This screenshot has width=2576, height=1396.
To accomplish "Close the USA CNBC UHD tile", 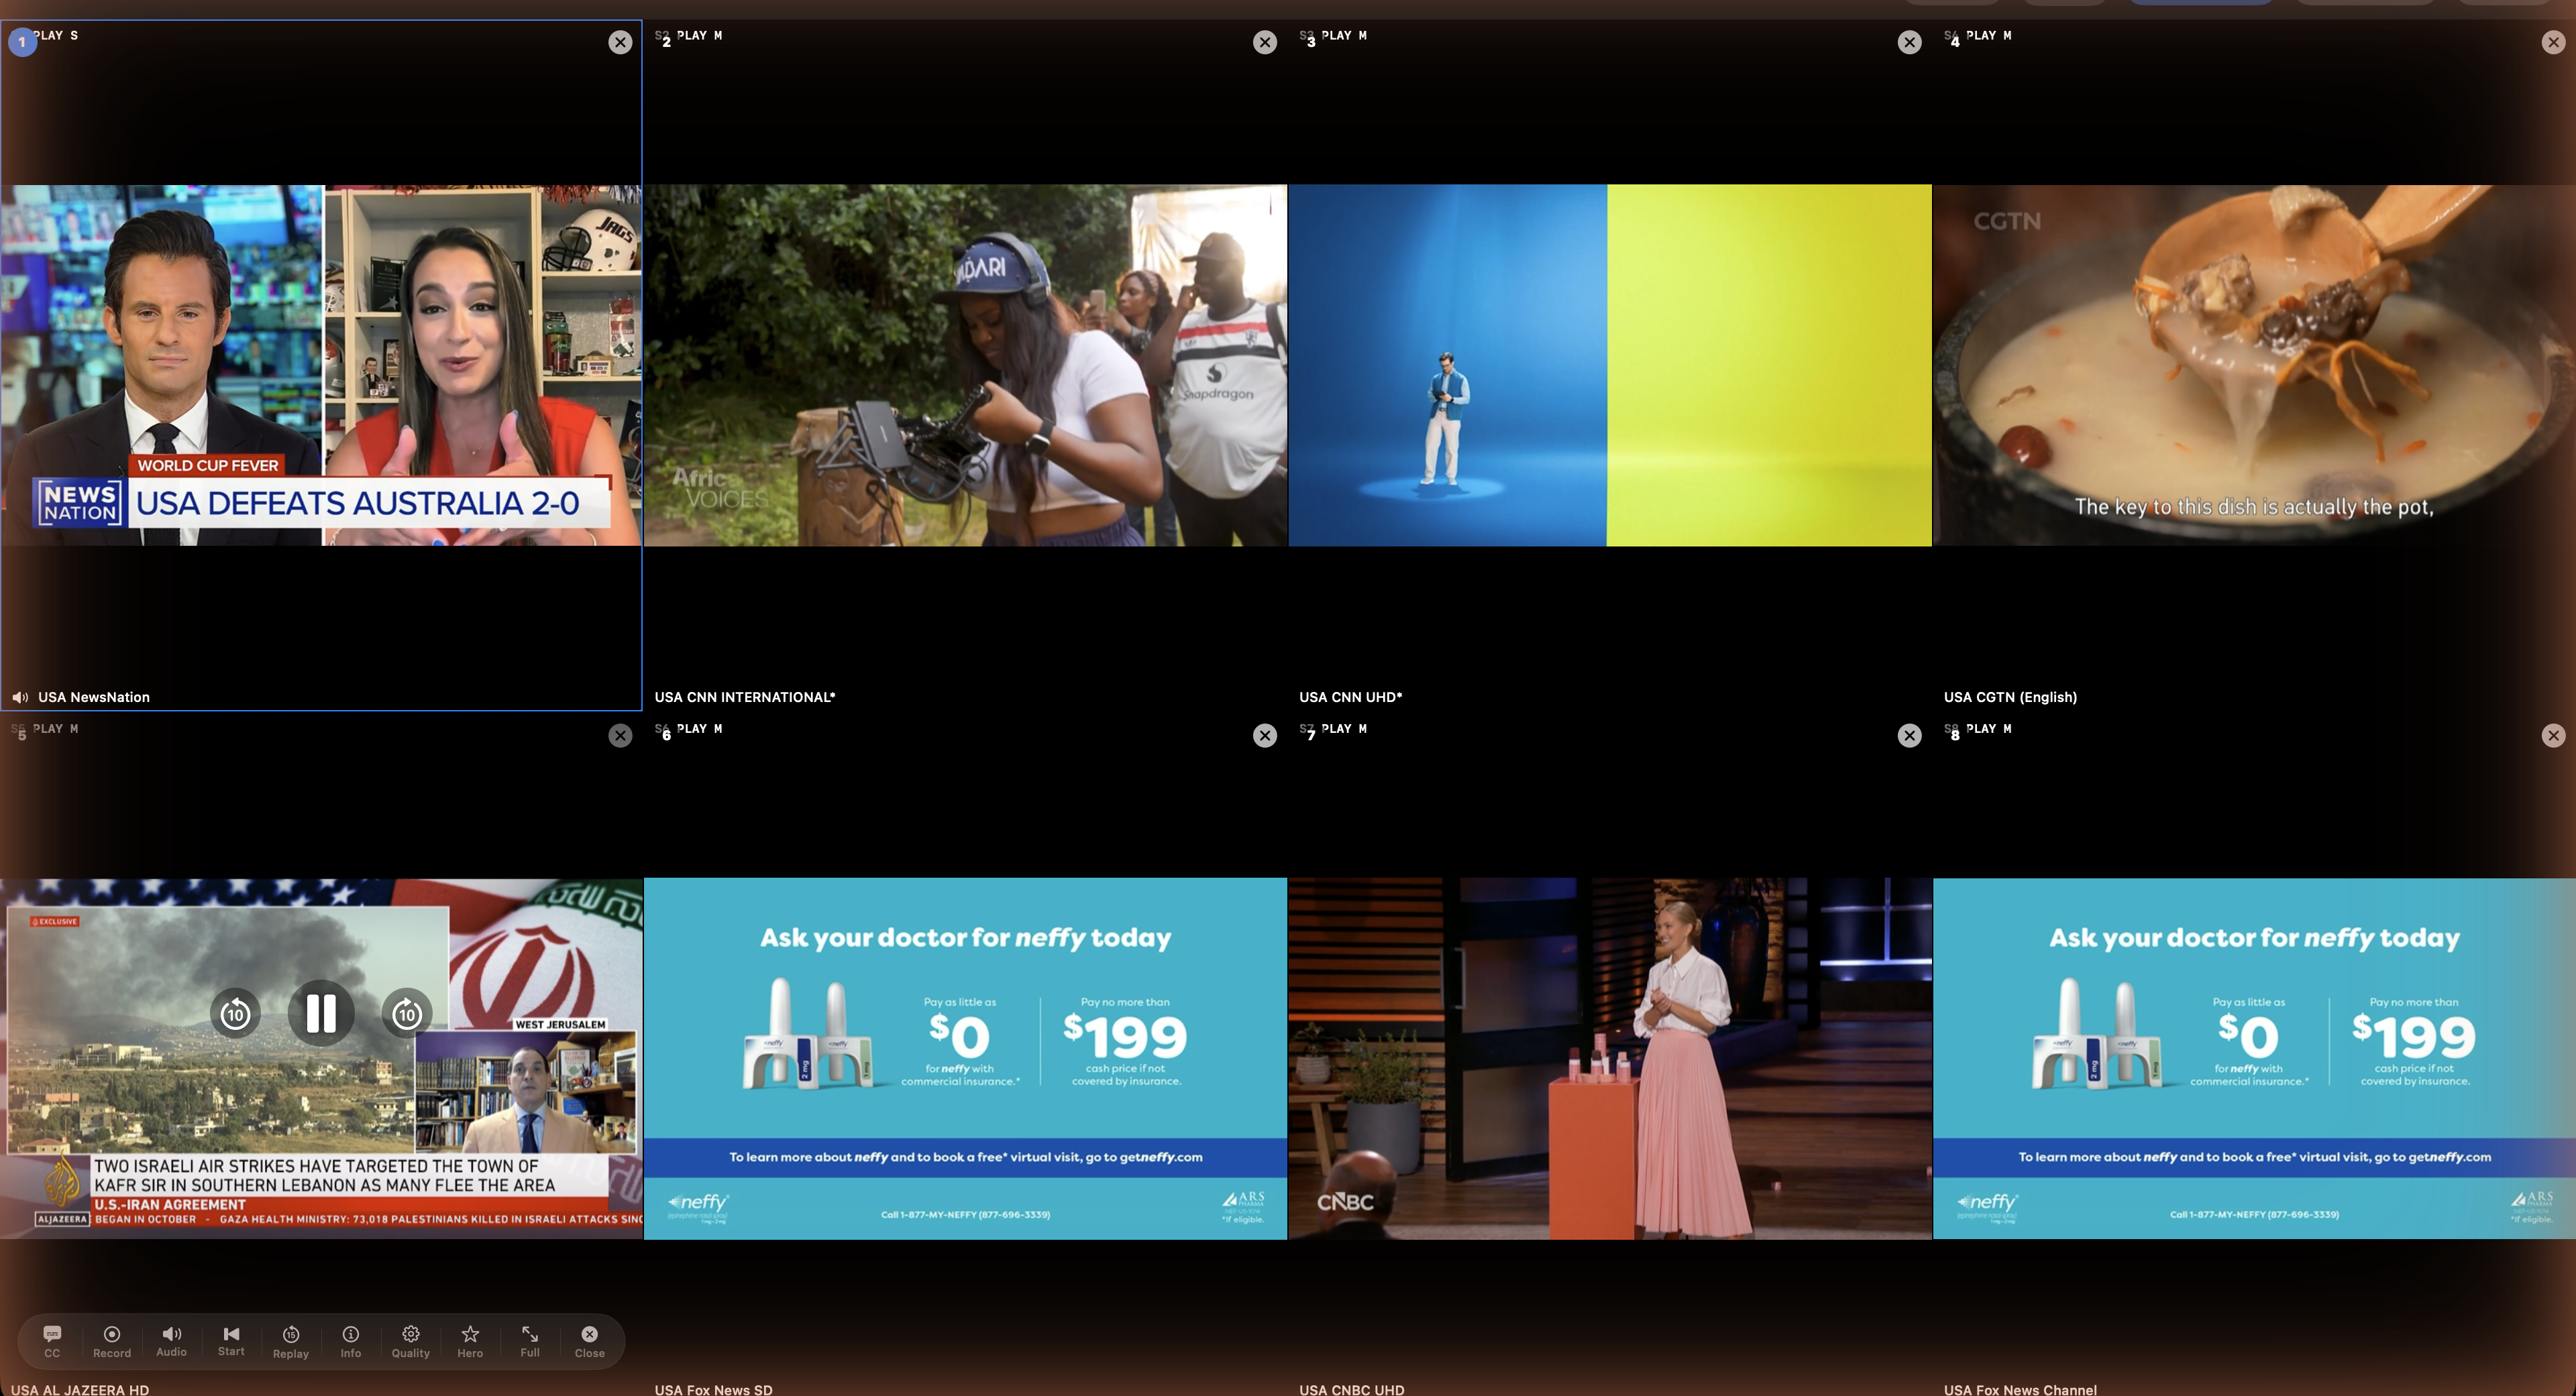I will [x=1909, y=736].
